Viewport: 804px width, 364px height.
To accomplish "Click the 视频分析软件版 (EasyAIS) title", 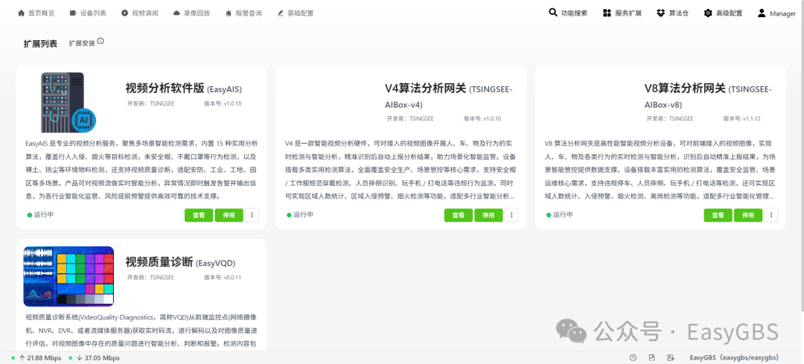I will 184,88.
